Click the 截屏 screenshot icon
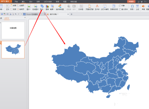Screen dimensions: 149x109 [x=52, y=6]
